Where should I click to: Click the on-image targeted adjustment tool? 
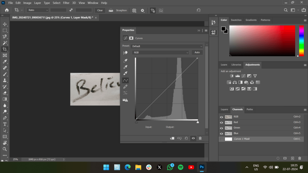click(125, 53)
